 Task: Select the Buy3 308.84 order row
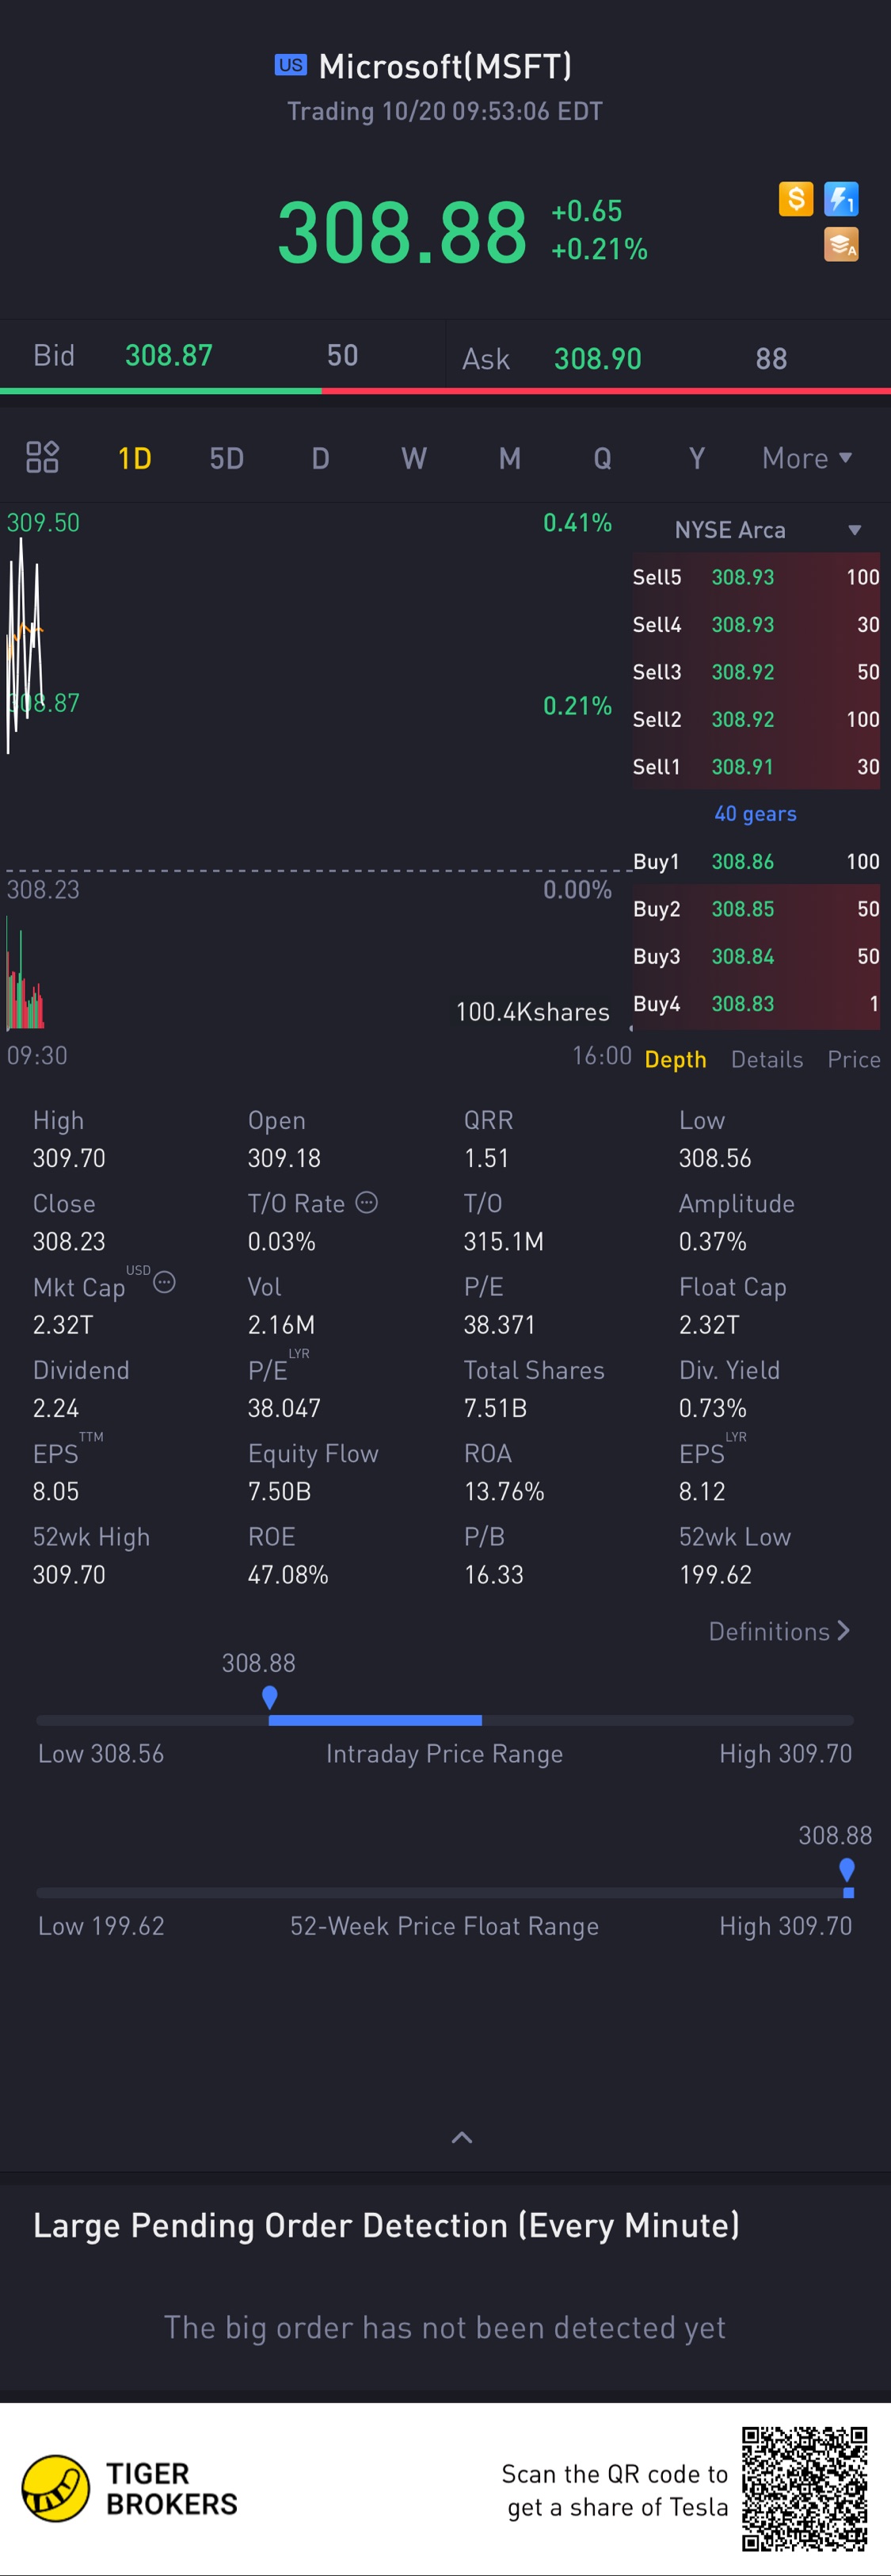point(756,956)
